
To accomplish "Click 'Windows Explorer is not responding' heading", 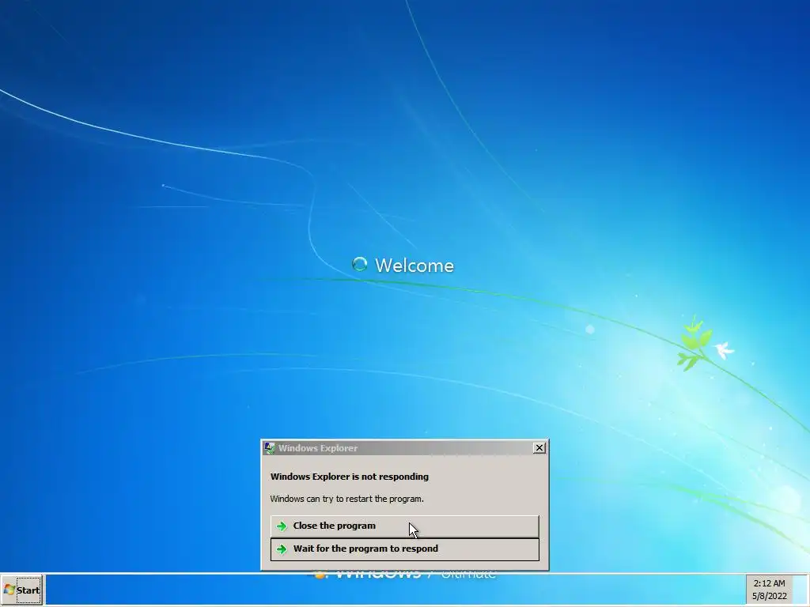I will pyautogui.click(x=349, y=477).
